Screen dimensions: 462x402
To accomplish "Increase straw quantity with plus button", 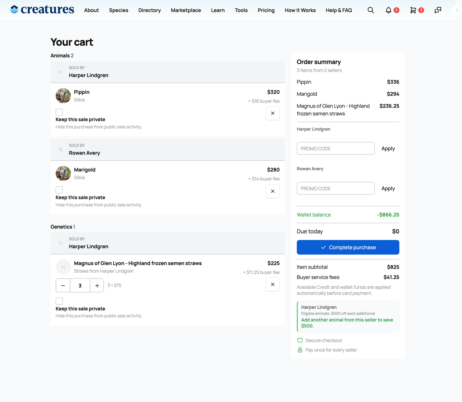I will (97, 286).
